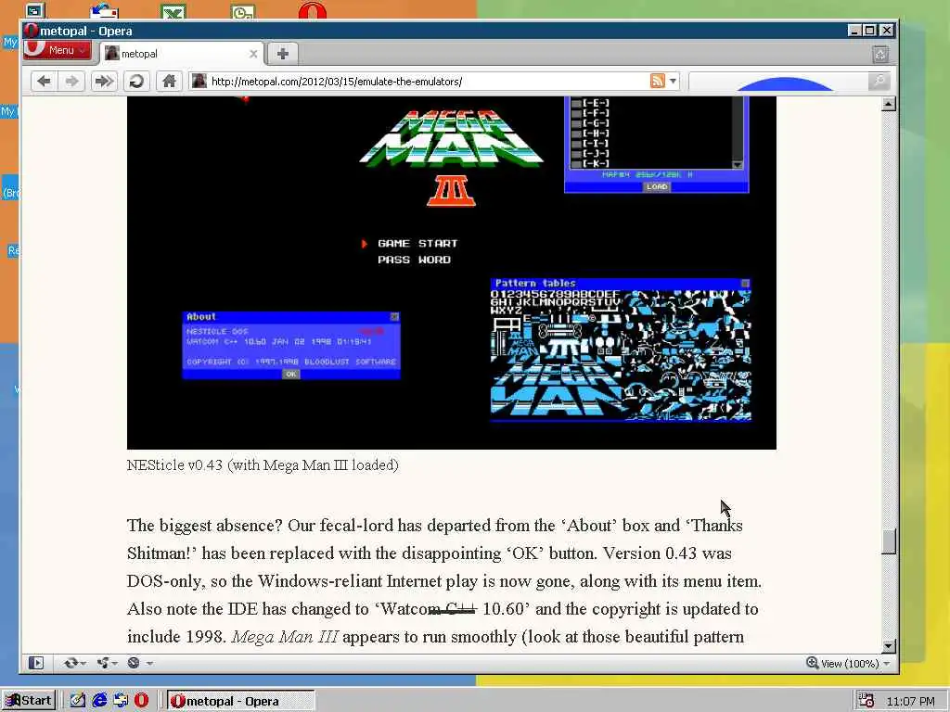Click the 11:07 PM clock
The width and height of the screenshot is (950, 712).
[x=911, y=701]
